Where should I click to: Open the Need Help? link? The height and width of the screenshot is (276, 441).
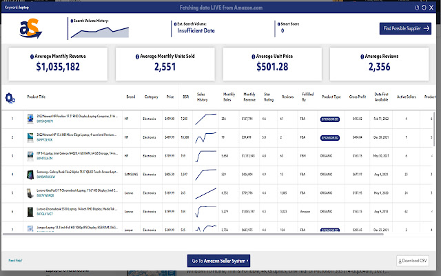[15, 261]
